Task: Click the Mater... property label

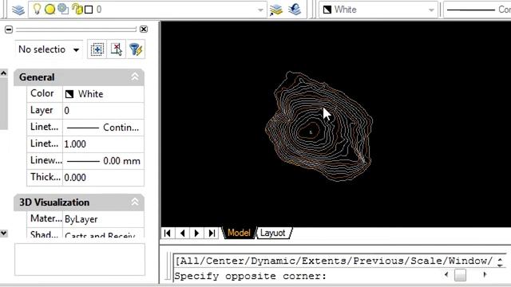Action: point(46,218)
